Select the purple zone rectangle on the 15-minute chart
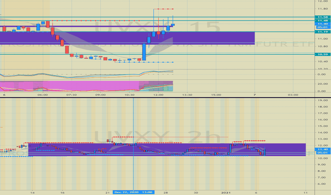Image resolution: width=331 pixels, height=195 pixels. tap(127, 38)
